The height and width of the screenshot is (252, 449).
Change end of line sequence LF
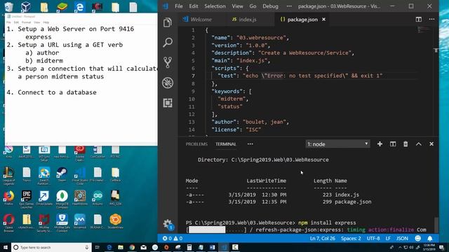388,238
